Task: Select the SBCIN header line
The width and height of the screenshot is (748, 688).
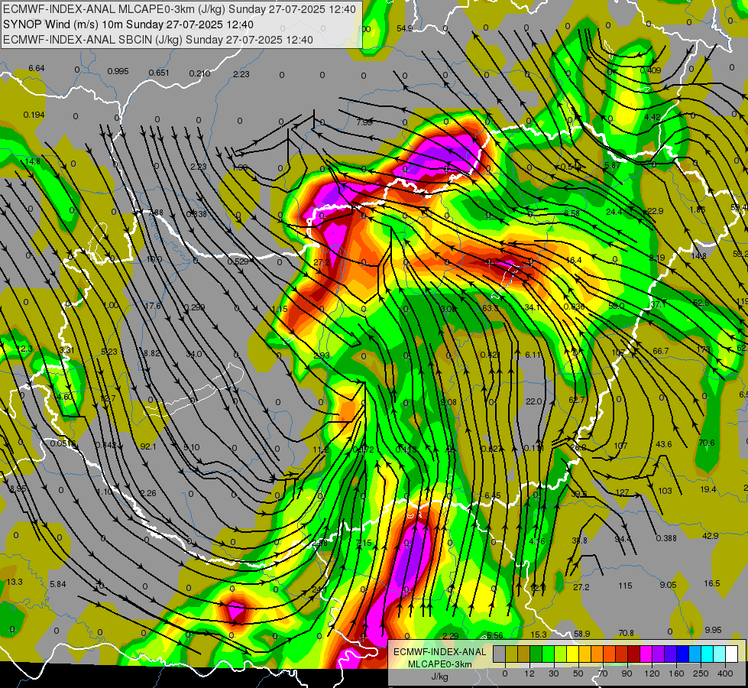Action: [x=158, y=40]
